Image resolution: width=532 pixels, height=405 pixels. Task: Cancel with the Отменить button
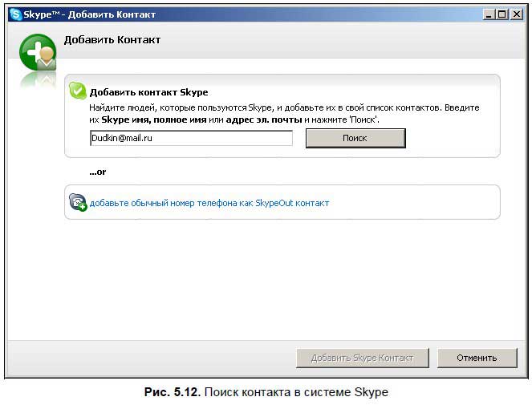[477, 358]
